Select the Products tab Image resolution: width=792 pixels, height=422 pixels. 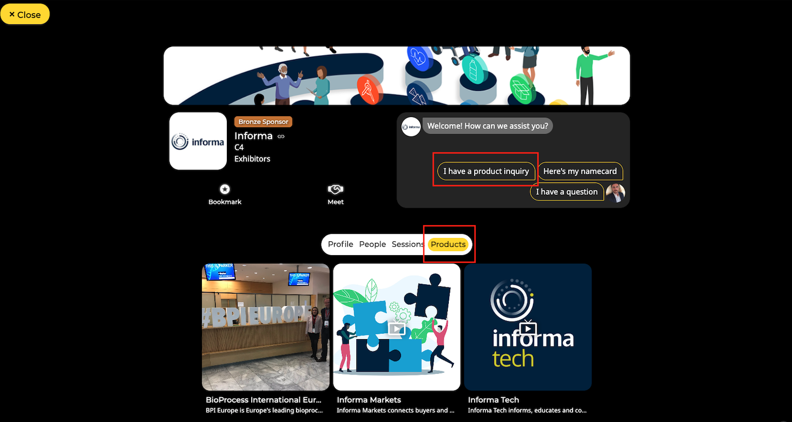click(x=448, y=244)
